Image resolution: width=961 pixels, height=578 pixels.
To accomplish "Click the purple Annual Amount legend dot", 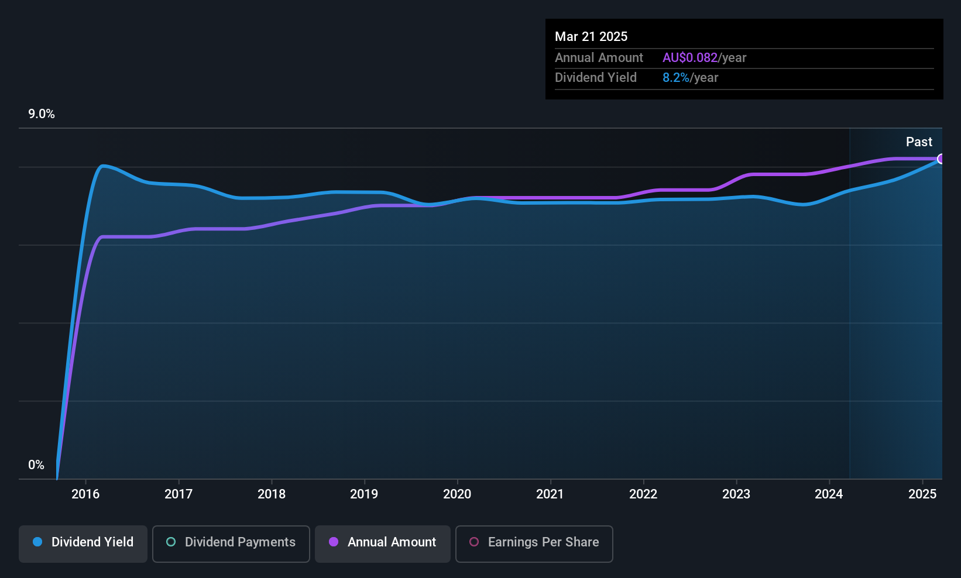I will (x=334, y=542).
